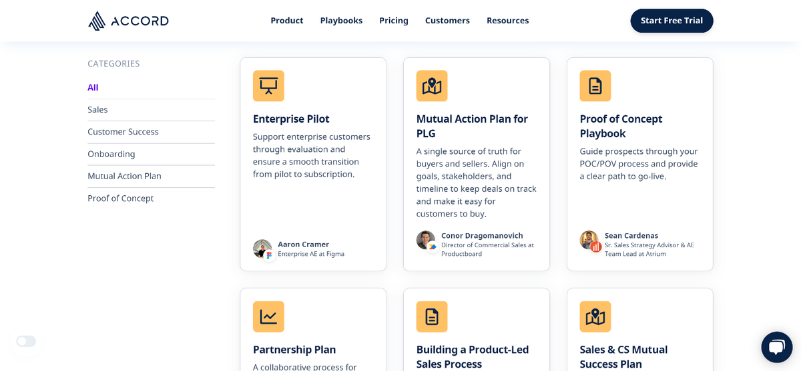This screenshot has width=801, height=371.
Task: Open the chat widget bubble
Action: [x=777, y=347]
